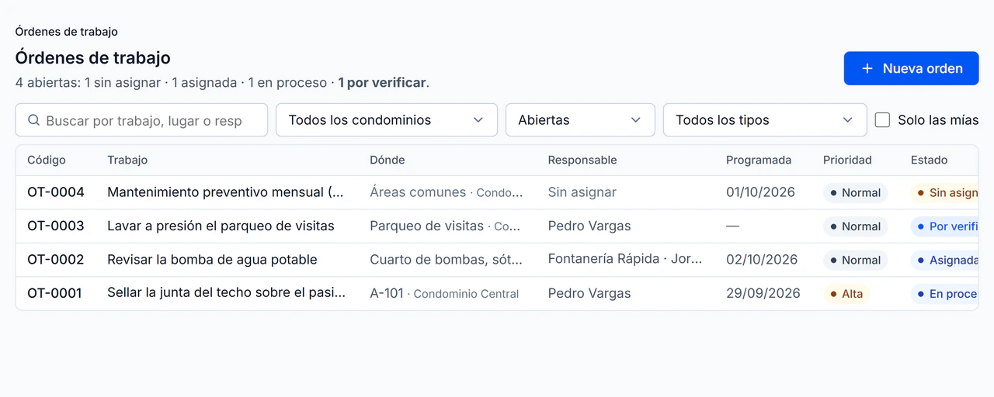Click the plus icon in Nueva orden
The image size is (994, 397).
867,68
